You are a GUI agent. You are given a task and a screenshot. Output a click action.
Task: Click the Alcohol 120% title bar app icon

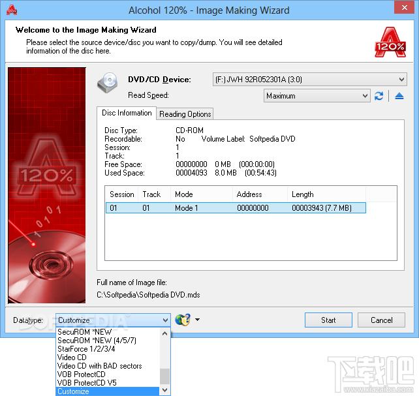12,10
